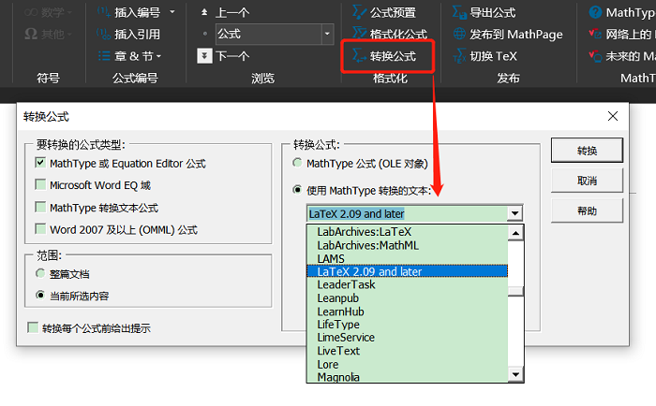Image resolution: width=656 pixels, height=406 pixels.
Task: Choose LimeService from list
Action: pos(407,338)
